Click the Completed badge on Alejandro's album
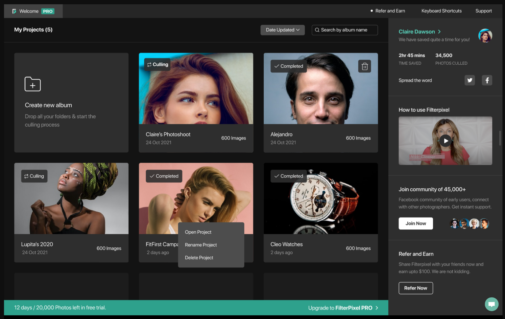 tap(288, 66)
